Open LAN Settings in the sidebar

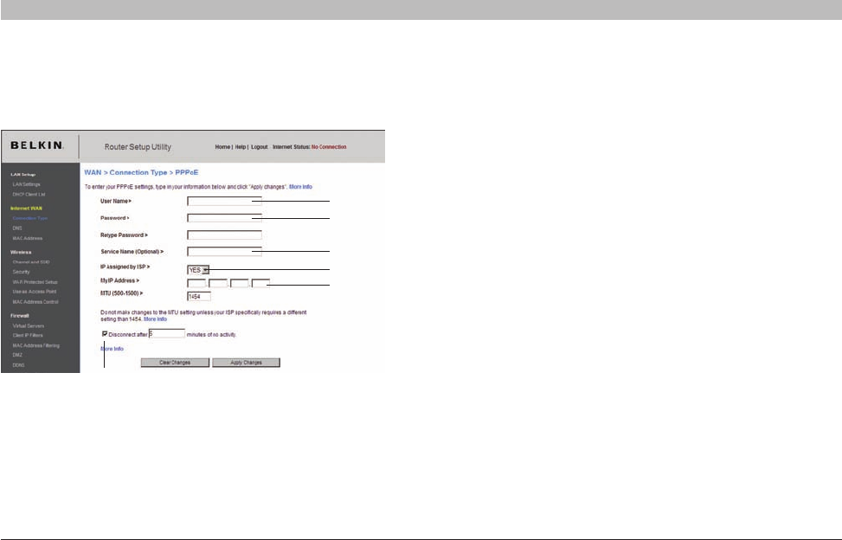tap(26, 184)
